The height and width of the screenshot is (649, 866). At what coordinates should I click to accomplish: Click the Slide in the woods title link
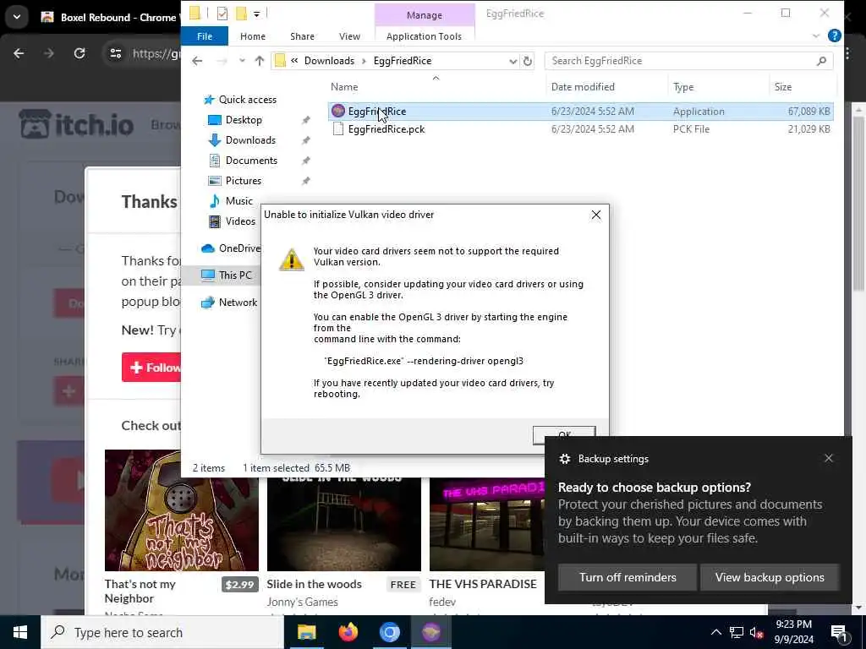coord(315,584)
